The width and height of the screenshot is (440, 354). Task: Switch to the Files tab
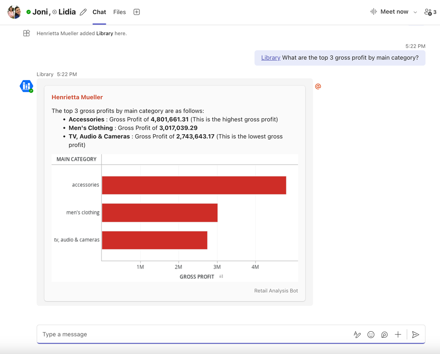pos(119,12)
